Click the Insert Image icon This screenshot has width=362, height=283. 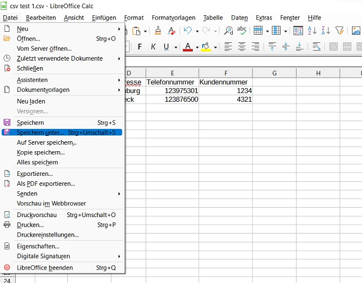356,31
